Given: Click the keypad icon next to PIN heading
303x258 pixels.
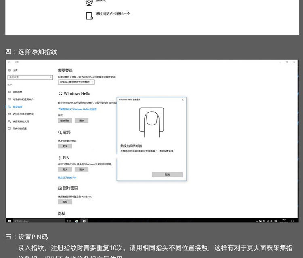Looking at the screenshot, I should click(x=60, y=158).
